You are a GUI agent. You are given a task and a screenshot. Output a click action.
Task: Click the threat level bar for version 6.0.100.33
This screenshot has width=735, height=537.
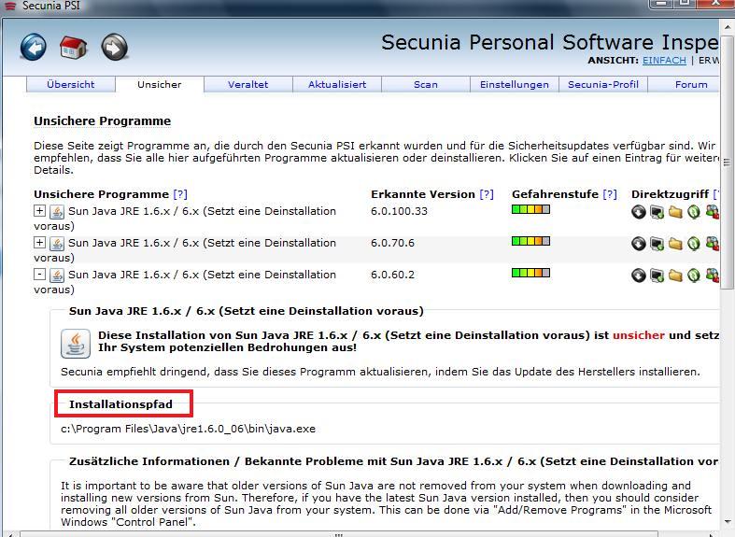(x=530, y=209)
